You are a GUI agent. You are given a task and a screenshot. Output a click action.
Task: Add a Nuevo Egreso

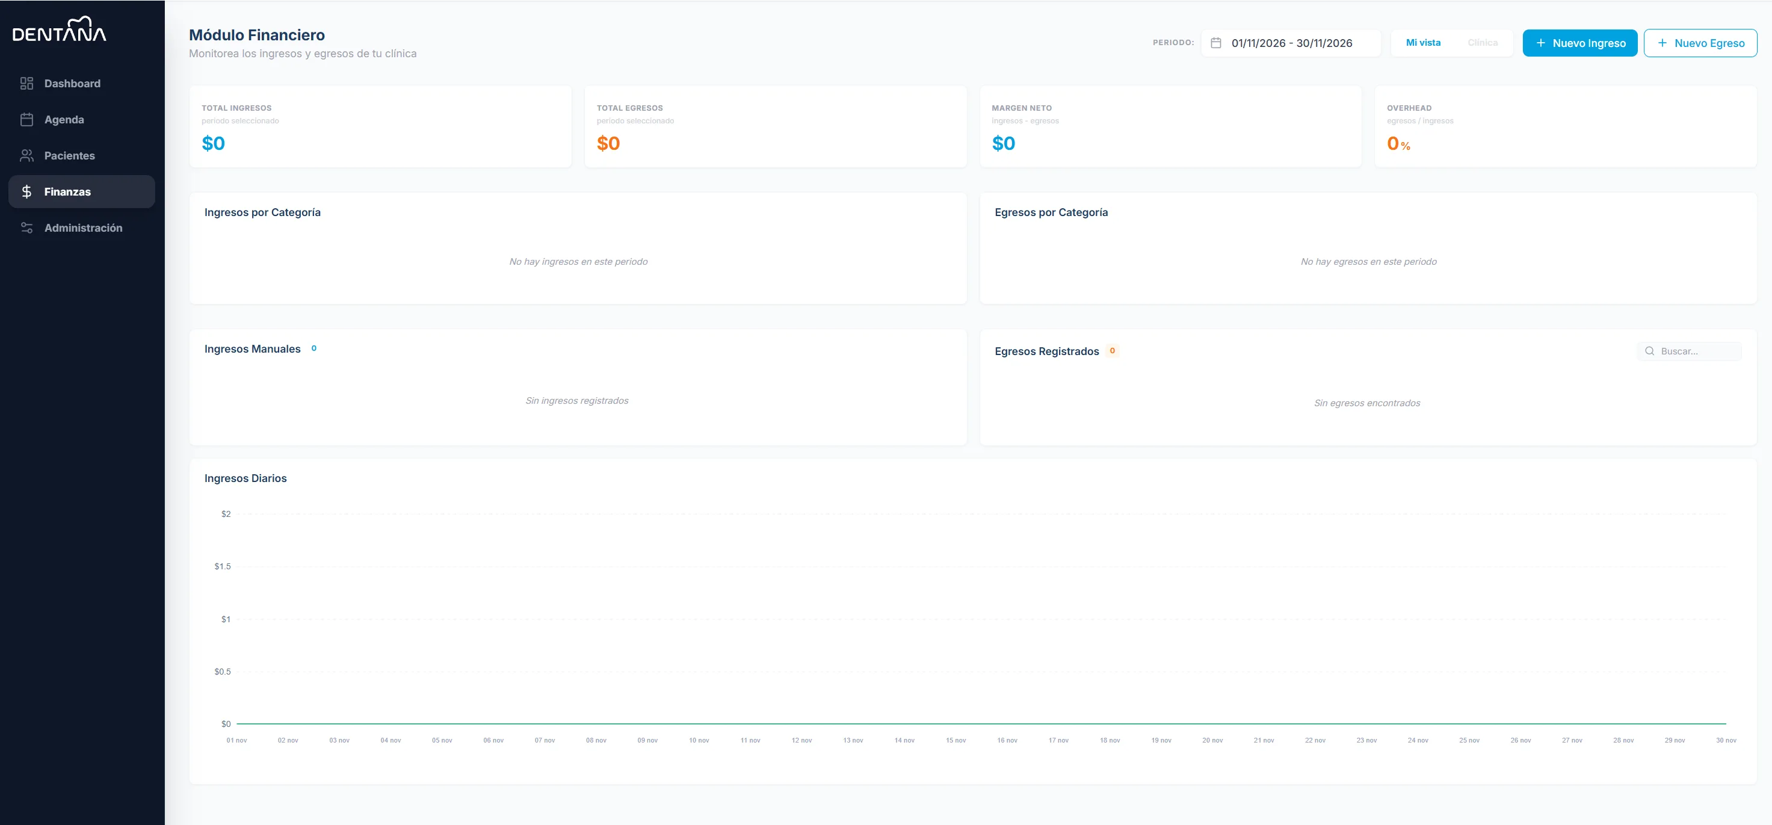(1700, 43)
